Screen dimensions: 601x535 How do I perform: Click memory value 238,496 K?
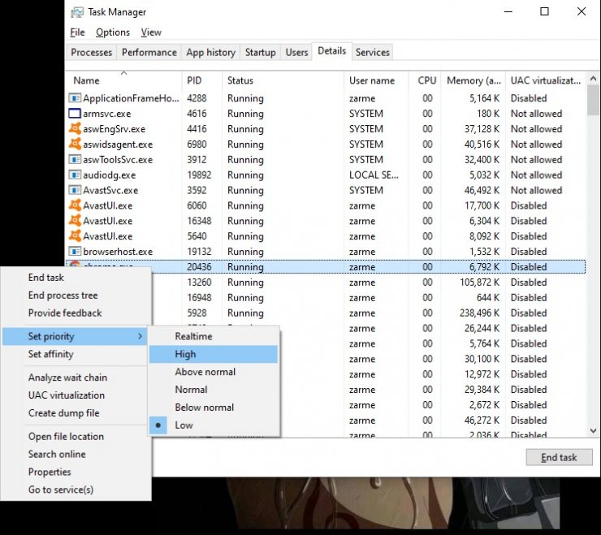coord(479,313)
